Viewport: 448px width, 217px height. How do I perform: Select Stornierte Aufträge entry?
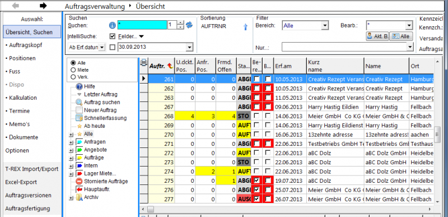pyautogui.click(x=102, y=181)
